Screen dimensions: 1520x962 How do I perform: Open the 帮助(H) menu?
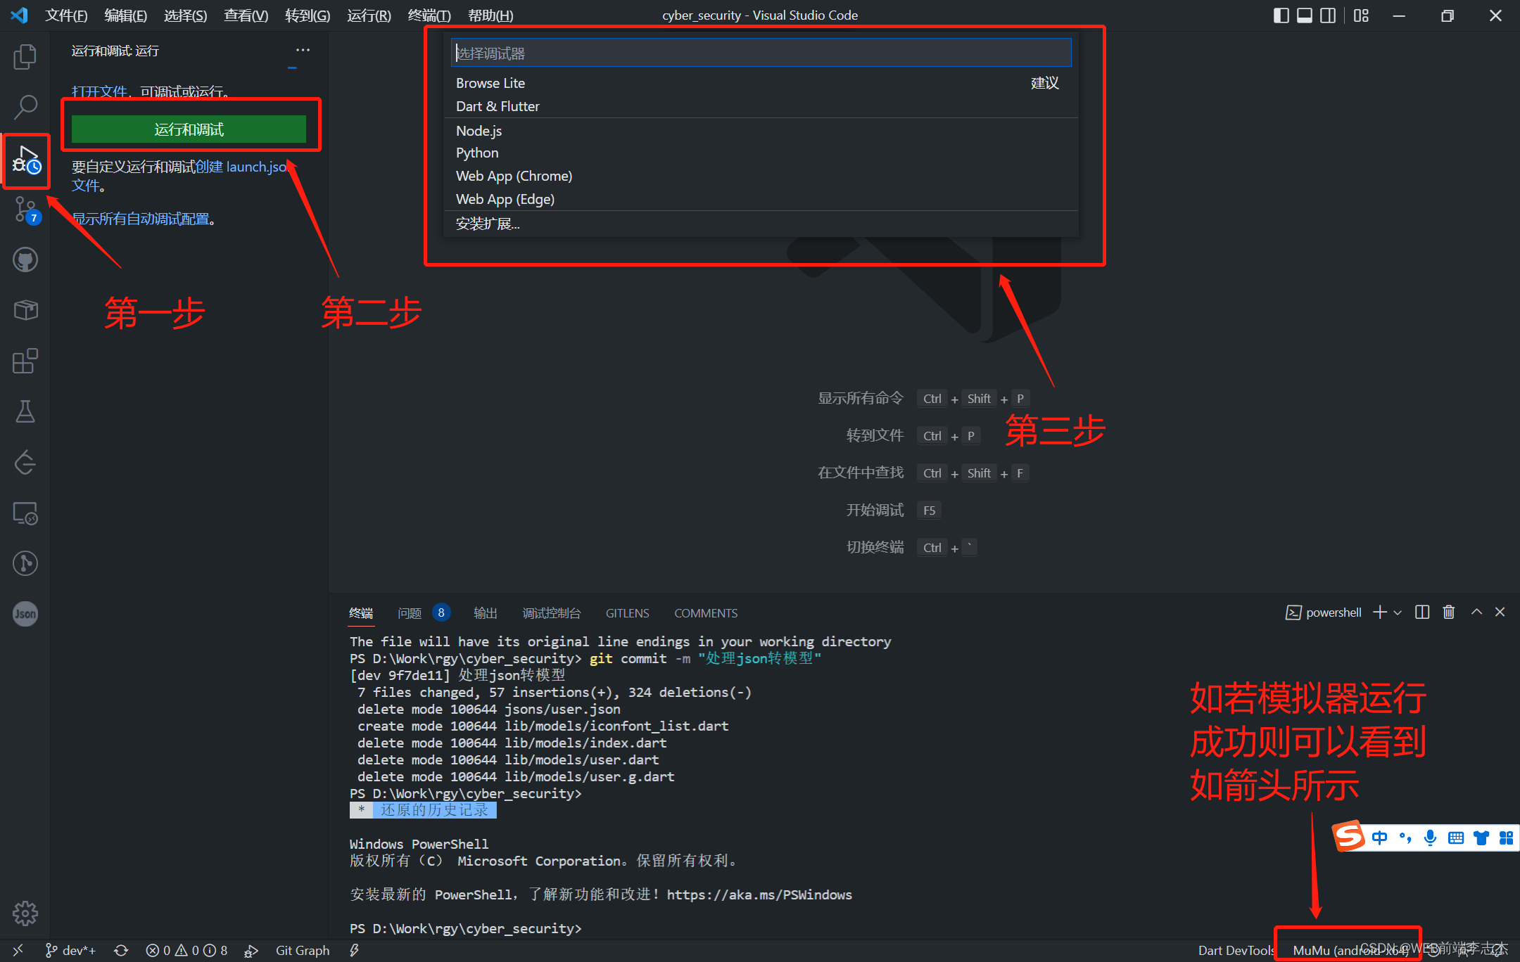click(490, 15)
